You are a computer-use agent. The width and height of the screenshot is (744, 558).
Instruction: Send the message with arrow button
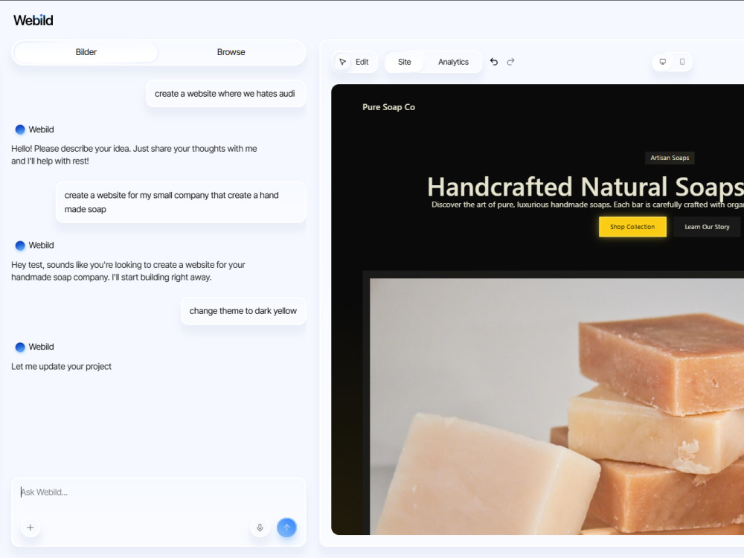pos(286,527)
